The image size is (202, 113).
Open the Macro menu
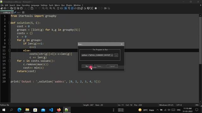pos(57,5)
